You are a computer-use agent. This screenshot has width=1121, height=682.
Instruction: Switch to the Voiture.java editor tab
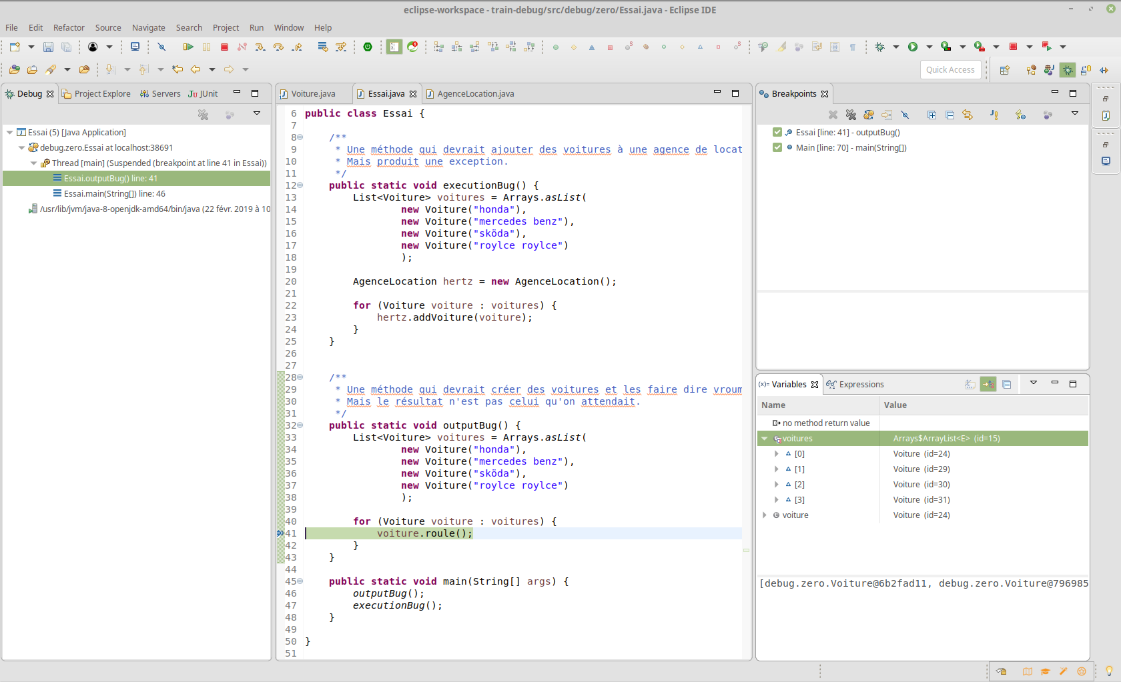[312, 94]
